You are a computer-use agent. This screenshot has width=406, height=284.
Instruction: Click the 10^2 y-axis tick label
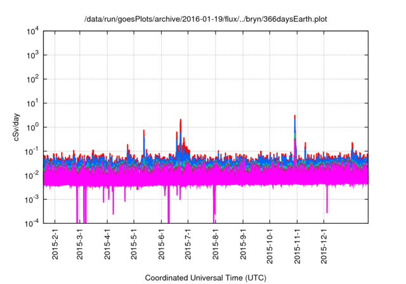point(34,79)
